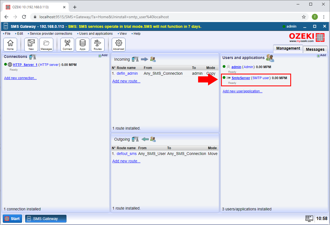Open the Advanced settings gear icon
Screen dimensions: 330x225
[118, 44]
